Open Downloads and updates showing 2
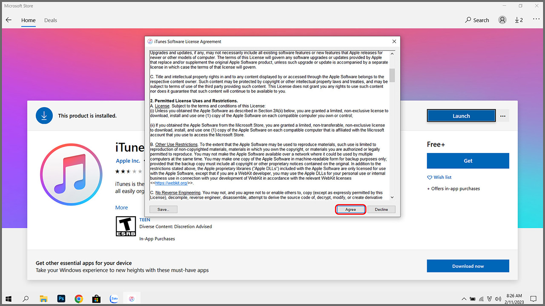Image resolution: width=545 pixels, height=306 pixels. [519, 20]
